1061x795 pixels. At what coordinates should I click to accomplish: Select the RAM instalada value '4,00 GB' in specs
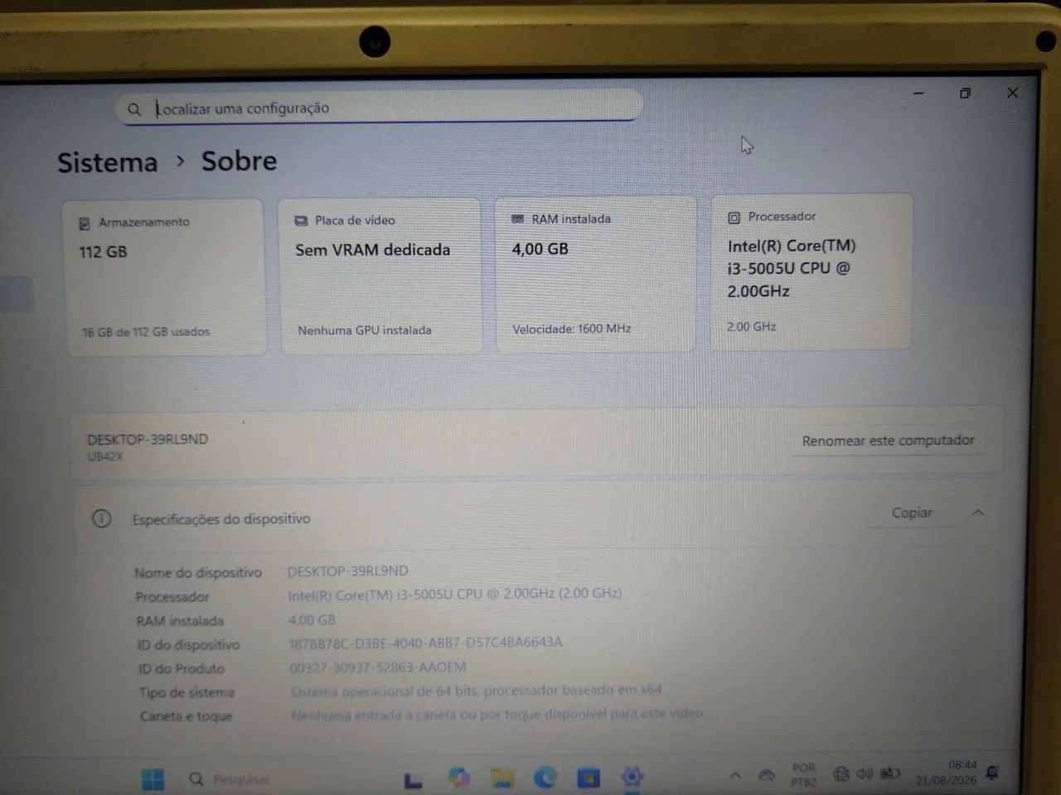point(312,619)
